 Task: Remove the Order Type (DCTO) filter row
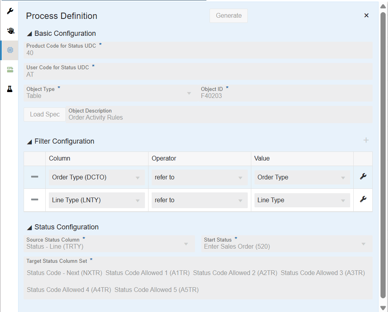35,177
